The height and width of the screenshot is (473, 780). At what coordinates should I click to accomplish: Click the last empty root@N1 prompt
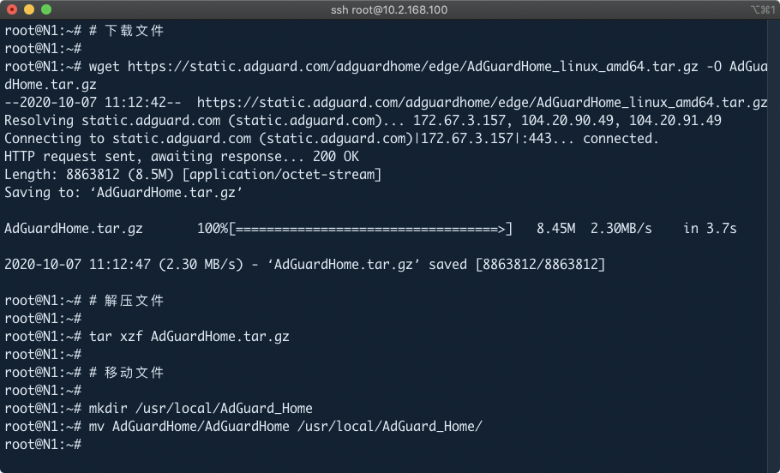pyautogui.click(x=43, y=445)
